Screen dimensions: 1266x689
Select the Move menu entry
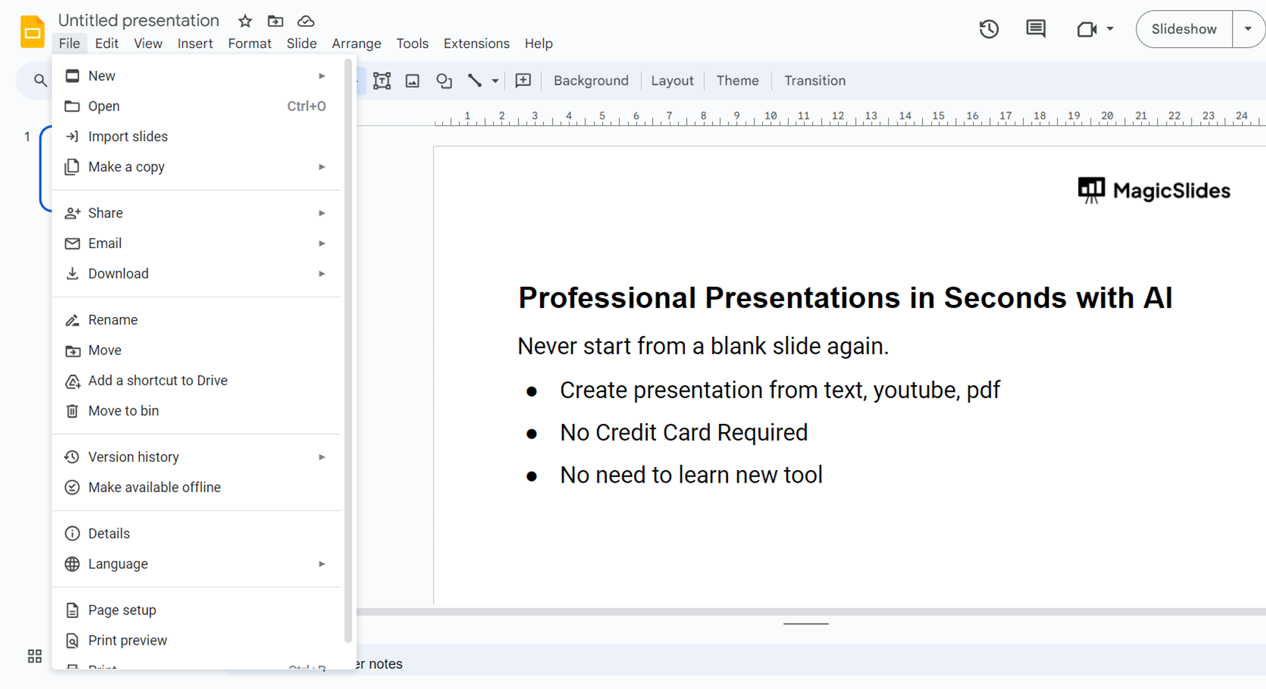(x=196, y=351)
